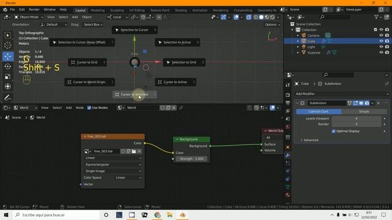Viewport: 392px width, 220px height.
Task: Remove the Subdivision modifier with X
Action: [x=379, y=103]
